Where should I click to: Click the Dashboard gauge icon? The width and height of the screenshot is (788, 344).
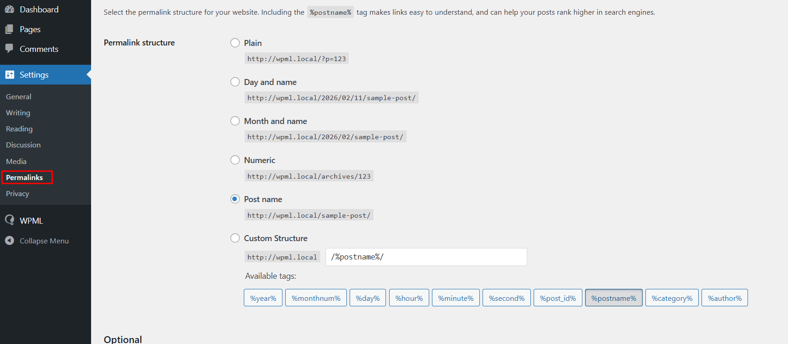(9, 10)
